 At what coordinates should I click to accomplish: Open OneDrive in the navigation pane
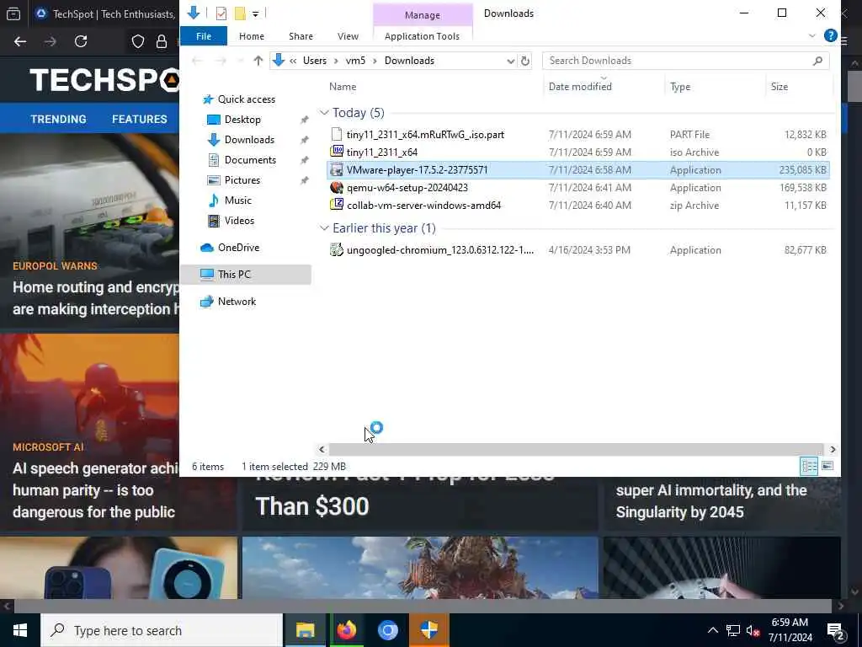(238, 248)
